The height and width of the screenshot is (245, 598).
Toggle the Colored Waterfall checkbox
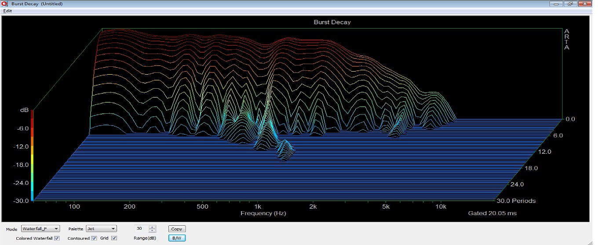click(x=57, y=238)
